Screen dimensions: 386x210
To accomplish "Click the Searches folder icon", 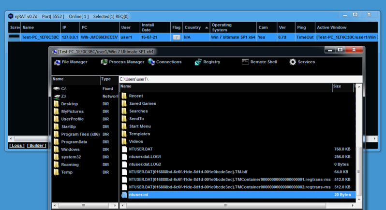I will pos(124,111).
